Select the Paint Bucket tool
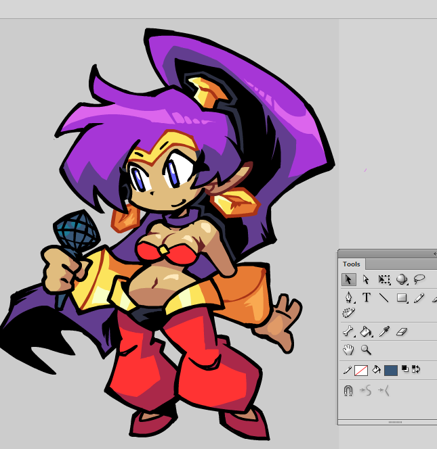437x449 pixels. point(366,331)
